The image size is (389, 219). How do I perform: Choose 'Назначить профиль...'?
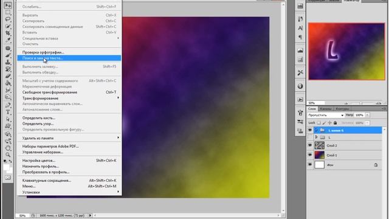[x=69, y=166]
